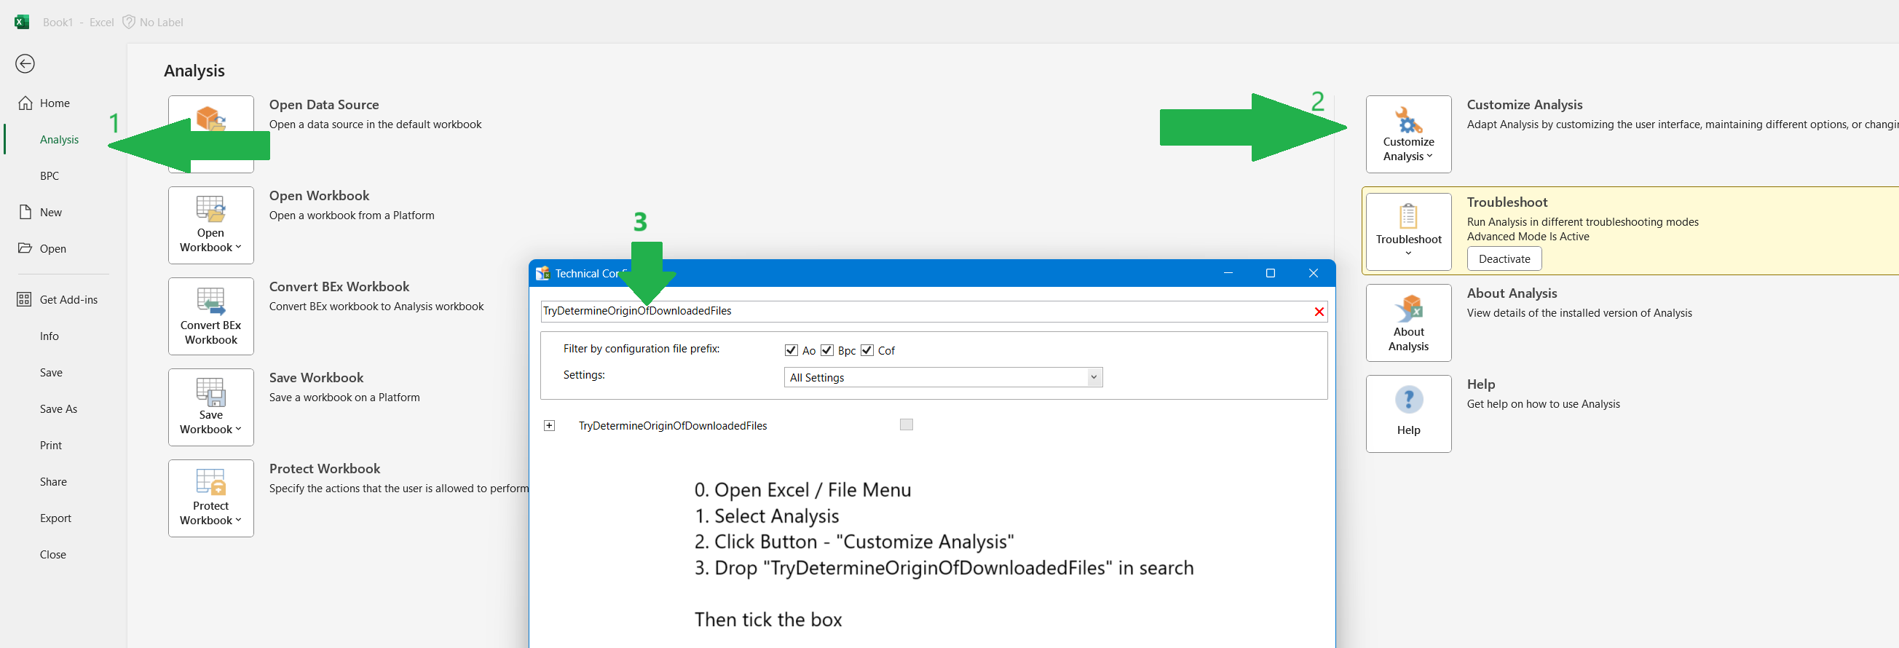Viewport: 1899px width, 648px height.
Task: Expand the Protect Workbook dropdown chevron
Action: [238, 520]
